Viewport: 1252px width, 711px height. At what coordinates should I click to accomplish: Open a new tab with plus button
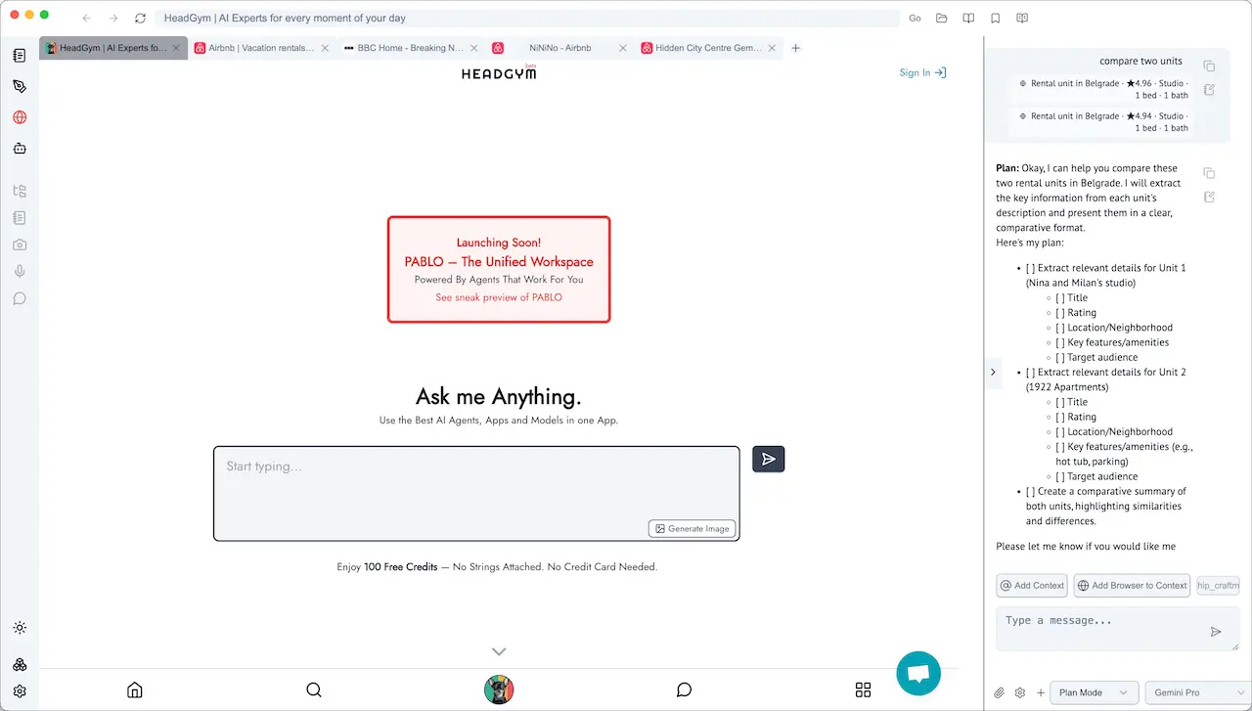796,48
